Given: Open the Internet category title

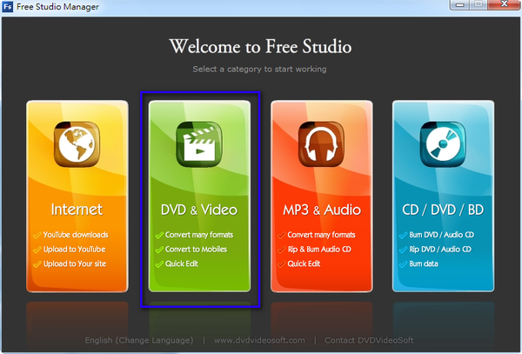Looking at the screenshot, I should [x=77, y=210].
